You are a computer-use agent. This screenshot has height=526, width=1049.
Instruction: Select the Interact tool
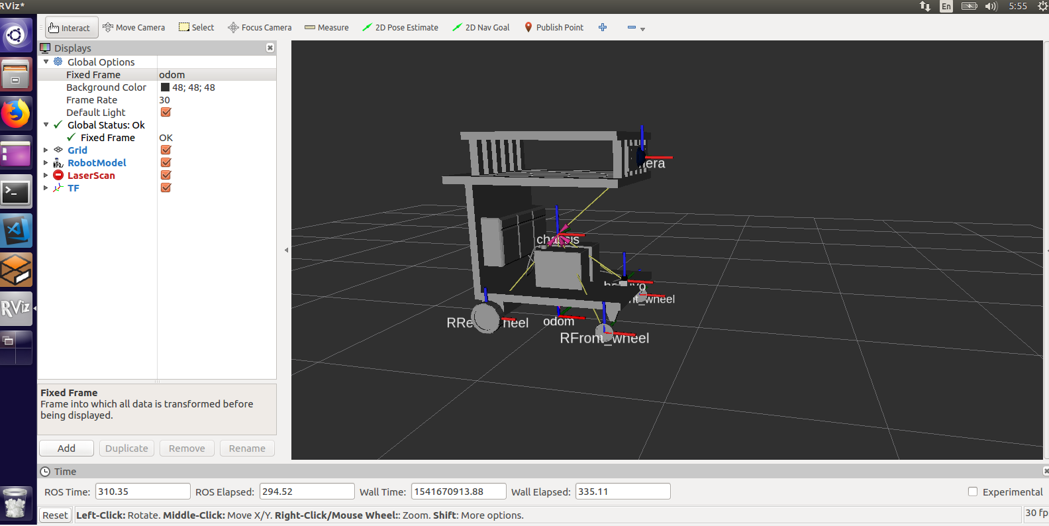point(72,28)
